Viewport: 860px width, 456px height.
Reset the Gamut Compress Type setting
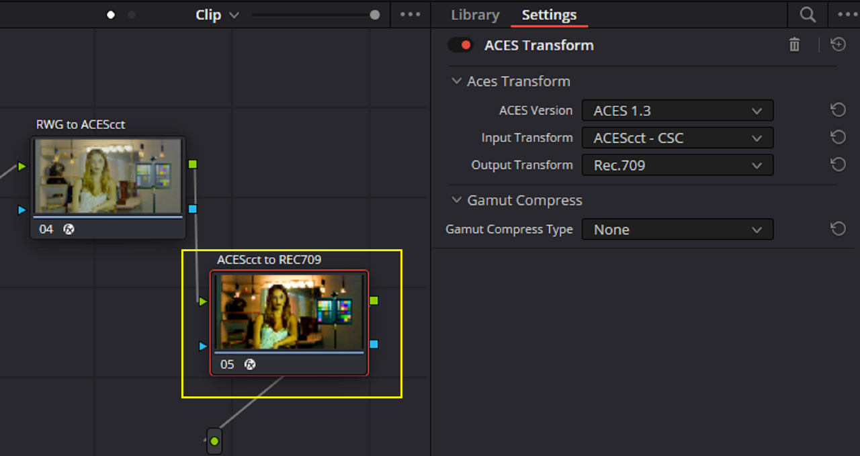838,230
